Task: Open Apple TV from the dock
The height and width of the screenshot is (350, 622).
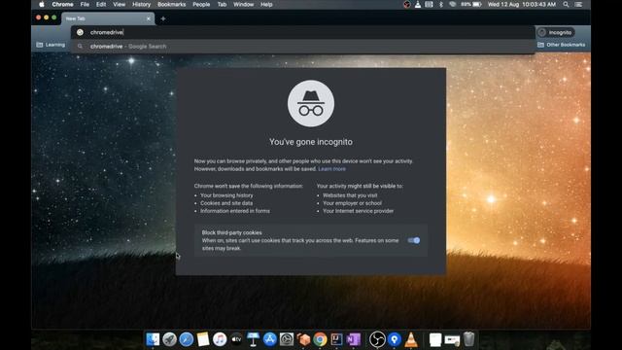Action: pos(236,339)
